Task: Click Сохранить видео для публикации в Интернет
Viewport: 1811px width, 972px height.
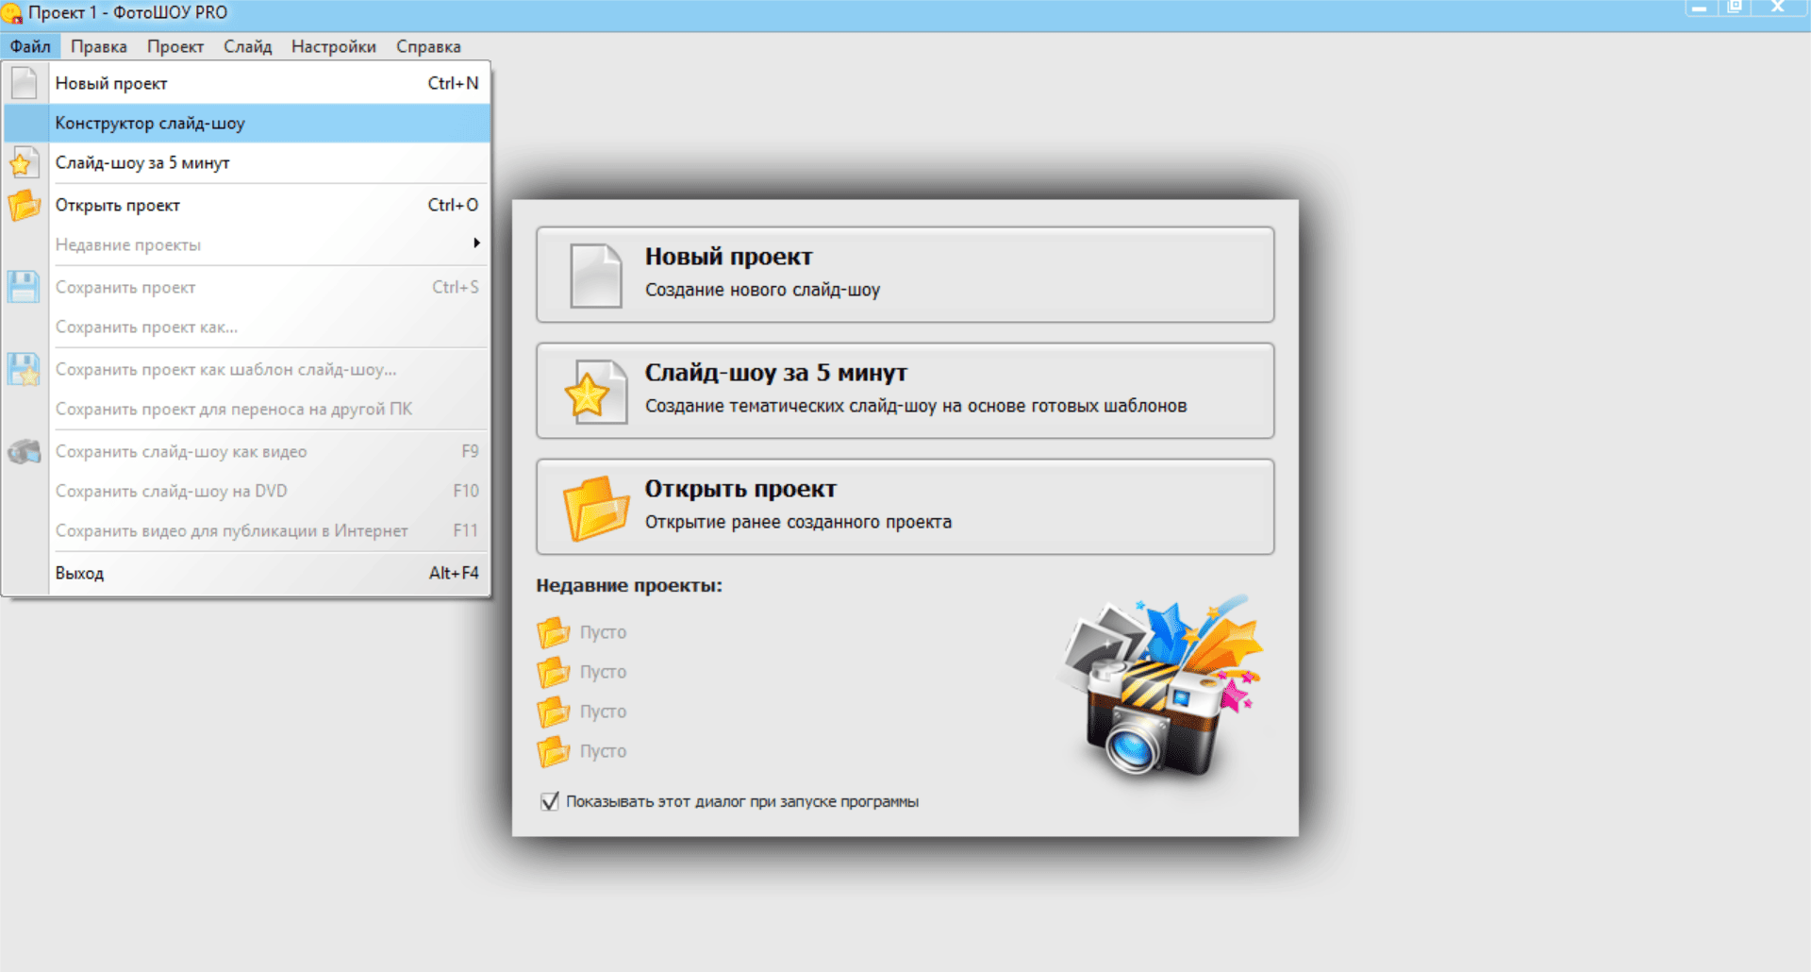Action: [x=247, y=530]
